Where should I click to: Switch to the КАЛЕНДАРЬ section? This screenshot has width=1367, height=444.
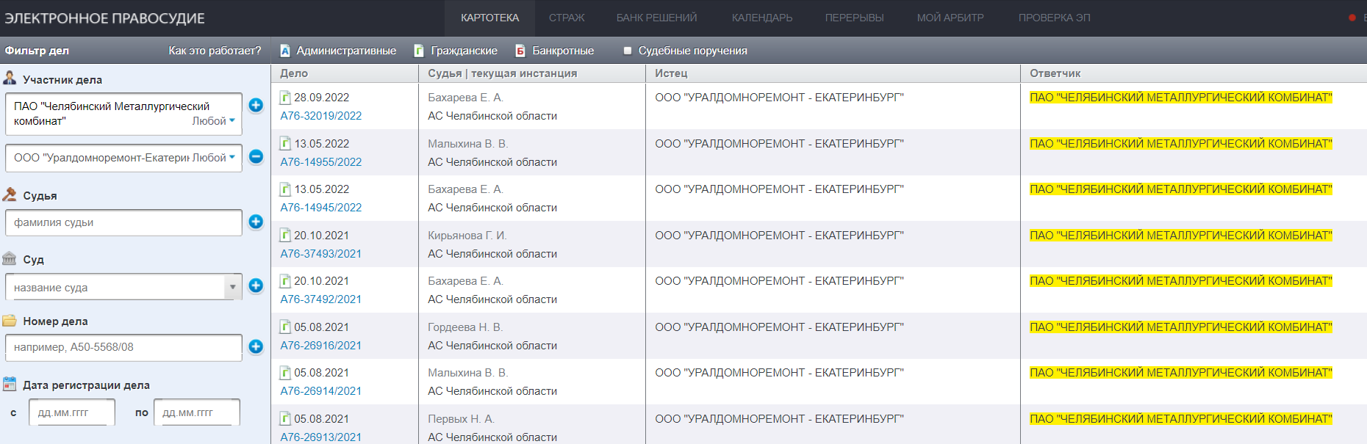(762, 18)
